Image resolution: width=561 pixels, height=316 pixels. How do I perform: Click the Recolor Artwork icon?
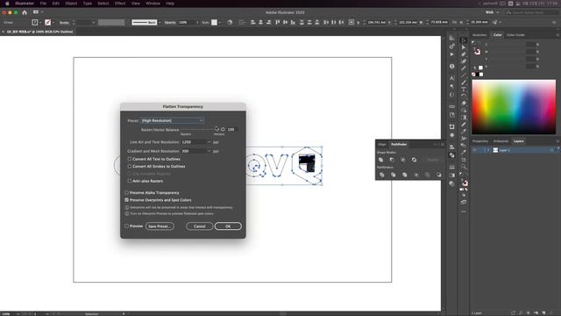230,22
